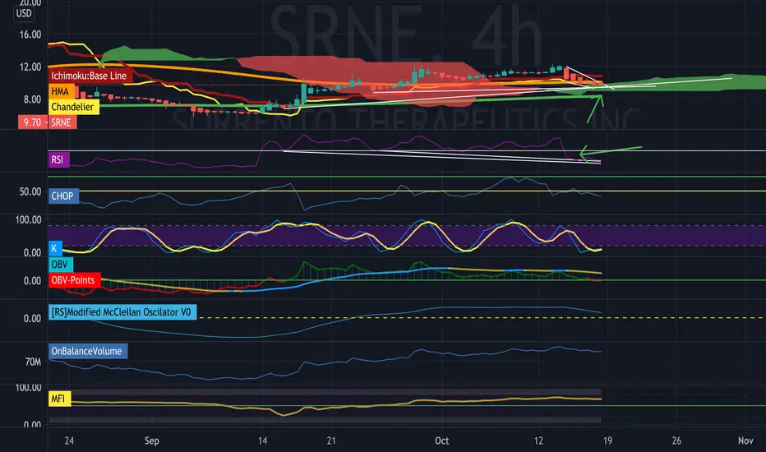This screenshot has height=452, width=766.
Task: Click the OnBalanceVolume indicator label
Action: tap(87, 352)
